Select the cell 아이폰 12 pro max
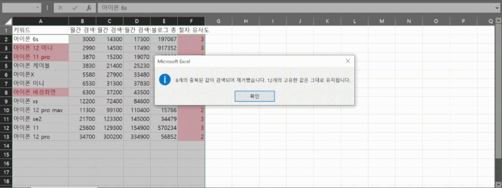The height and width of the screenshot is (188, 502). pyautogui.click(x=41, y=110)
